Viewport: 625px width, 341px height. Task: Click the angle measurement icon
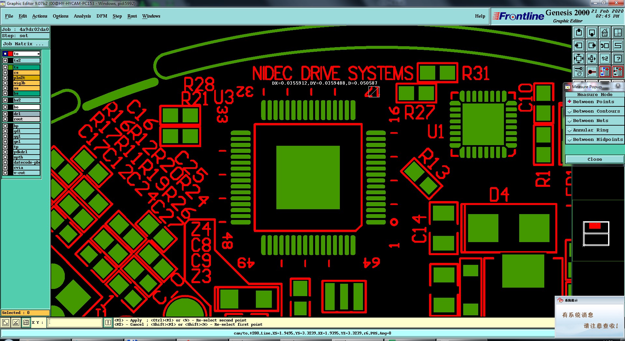16,322
